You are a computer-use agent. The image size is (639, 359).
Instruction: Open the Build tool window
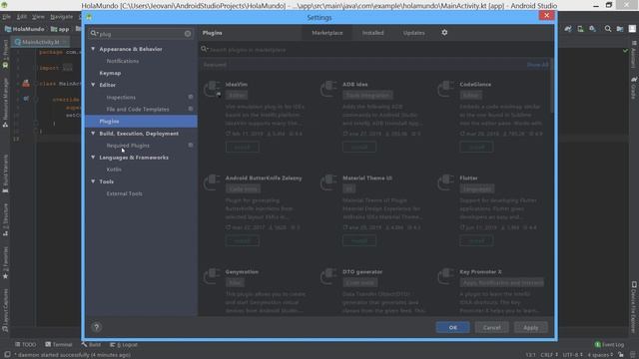(x=91, y=344)
